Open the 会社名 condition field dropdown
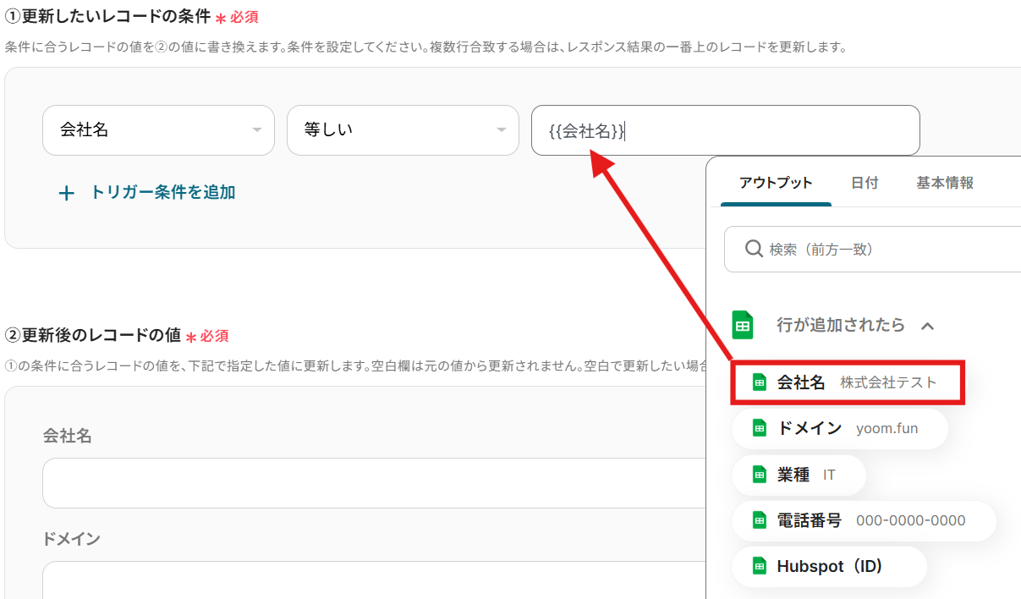 [158, 130]
